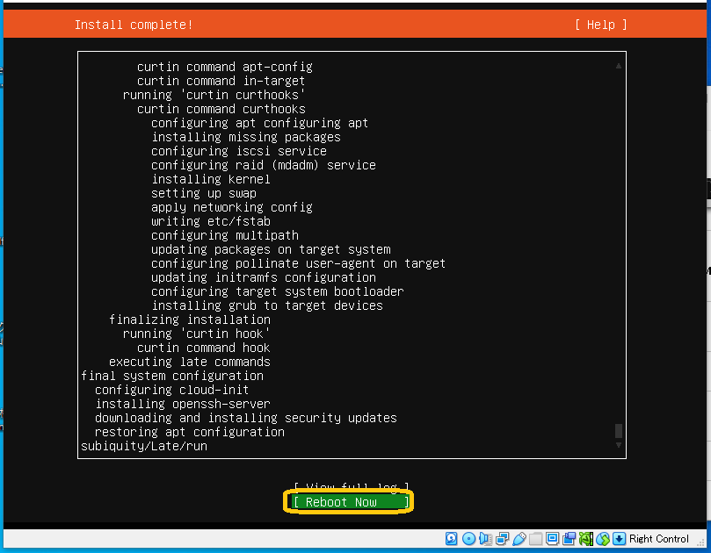Open the optical drive indicator
This screenshot has height=553, width=711.
pos(468,539)
